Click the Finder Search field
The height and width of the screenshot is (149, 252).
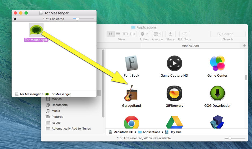[x=228, y=34]
